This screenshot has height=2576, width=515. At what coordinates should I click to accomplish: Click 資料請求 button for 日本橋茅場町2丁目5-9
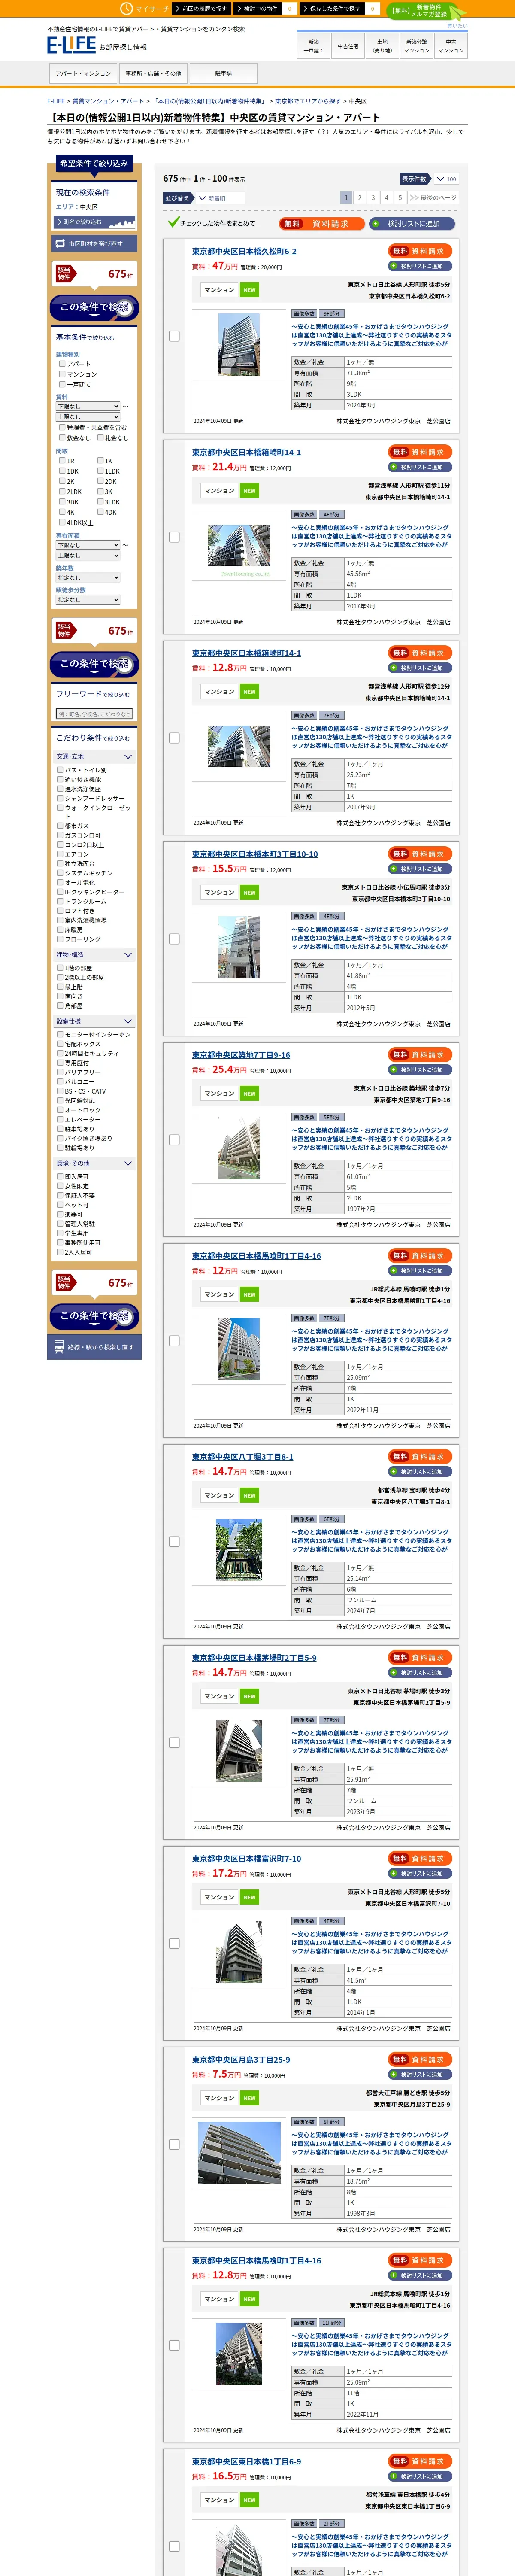pos(421,1658)
